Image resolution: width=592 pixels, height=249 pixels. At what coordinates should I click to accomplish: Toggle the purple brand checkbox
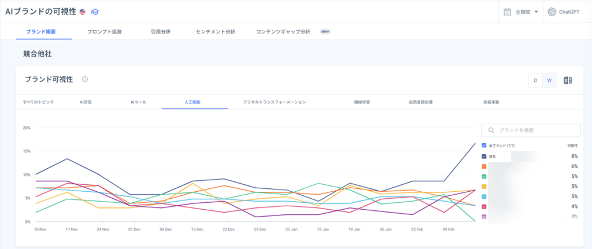(484, 217)
